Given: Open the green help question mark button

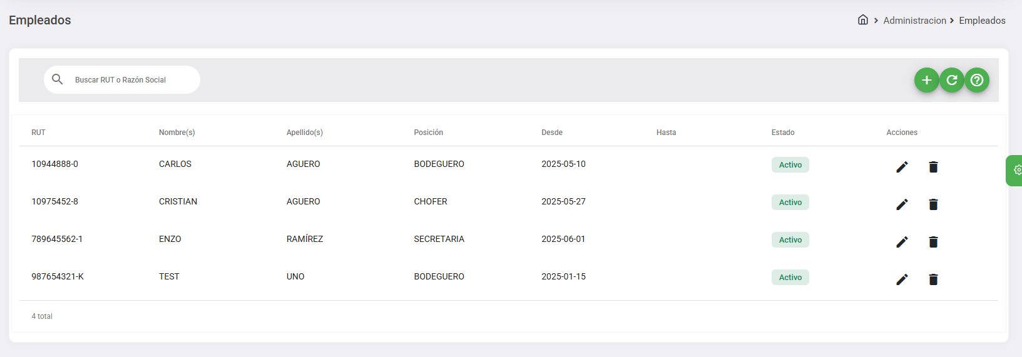Looking at the screenshot, I should pos(976,80).
